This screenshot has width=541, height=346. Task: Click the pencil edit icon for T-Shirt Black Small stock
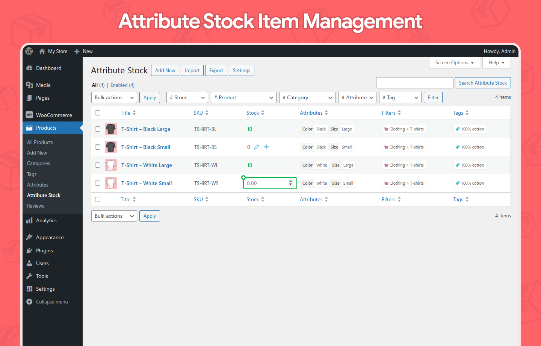256,147
